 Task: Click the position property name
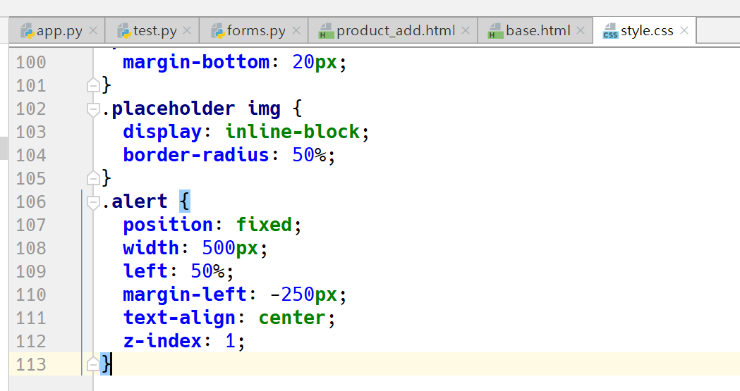[168, 225]
